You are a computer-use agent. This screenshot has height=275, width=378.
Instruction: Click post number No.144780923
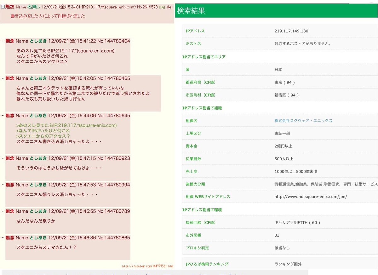[114, 158]
